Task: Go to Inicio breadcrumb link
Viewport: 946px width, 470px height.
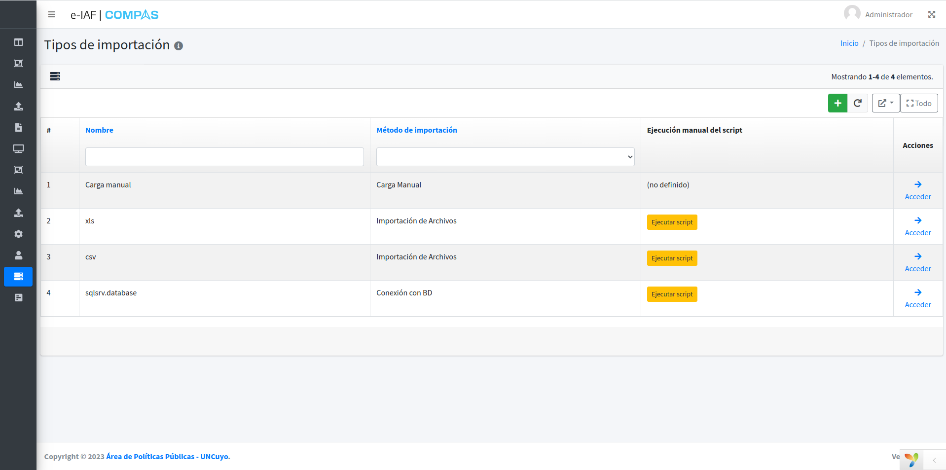Action: click(x=849, y=43)
